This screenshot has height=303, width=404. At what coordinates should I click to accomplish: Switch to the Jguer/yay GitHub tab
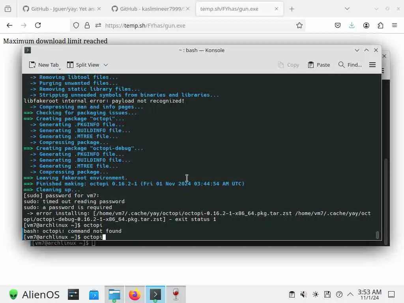[61, 9]
